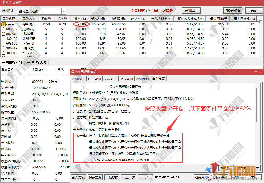Sort by the 总次数 column header
This screenshot has height=183, width=264.
[62, 19]
